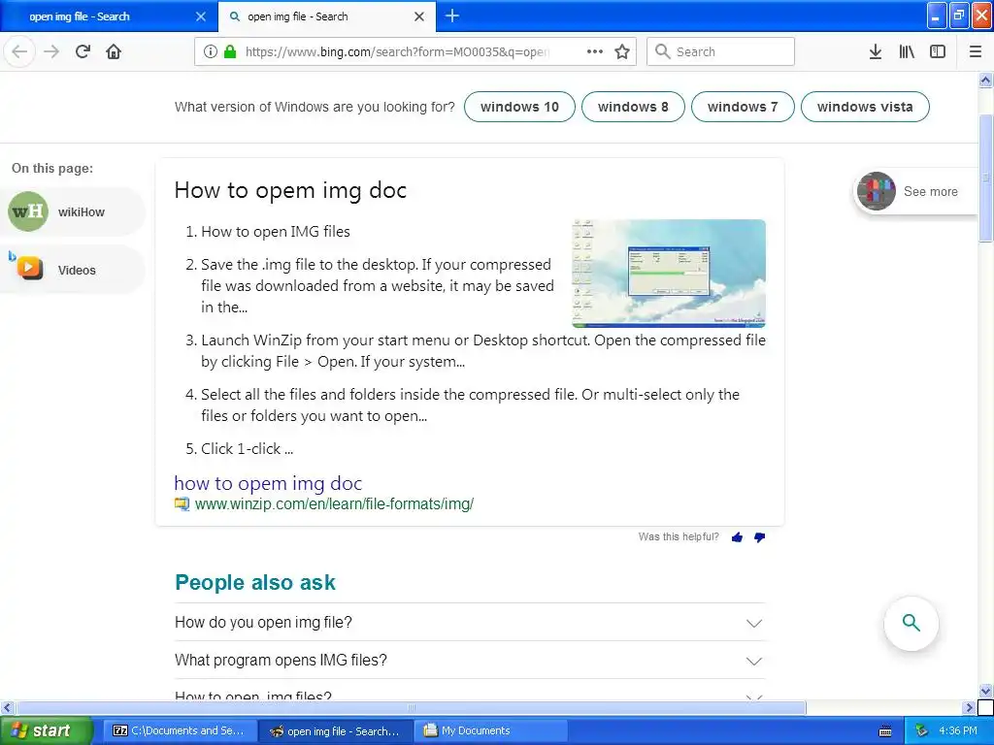
Task: Go forward to the next page
Action: (x=51, y=51)
